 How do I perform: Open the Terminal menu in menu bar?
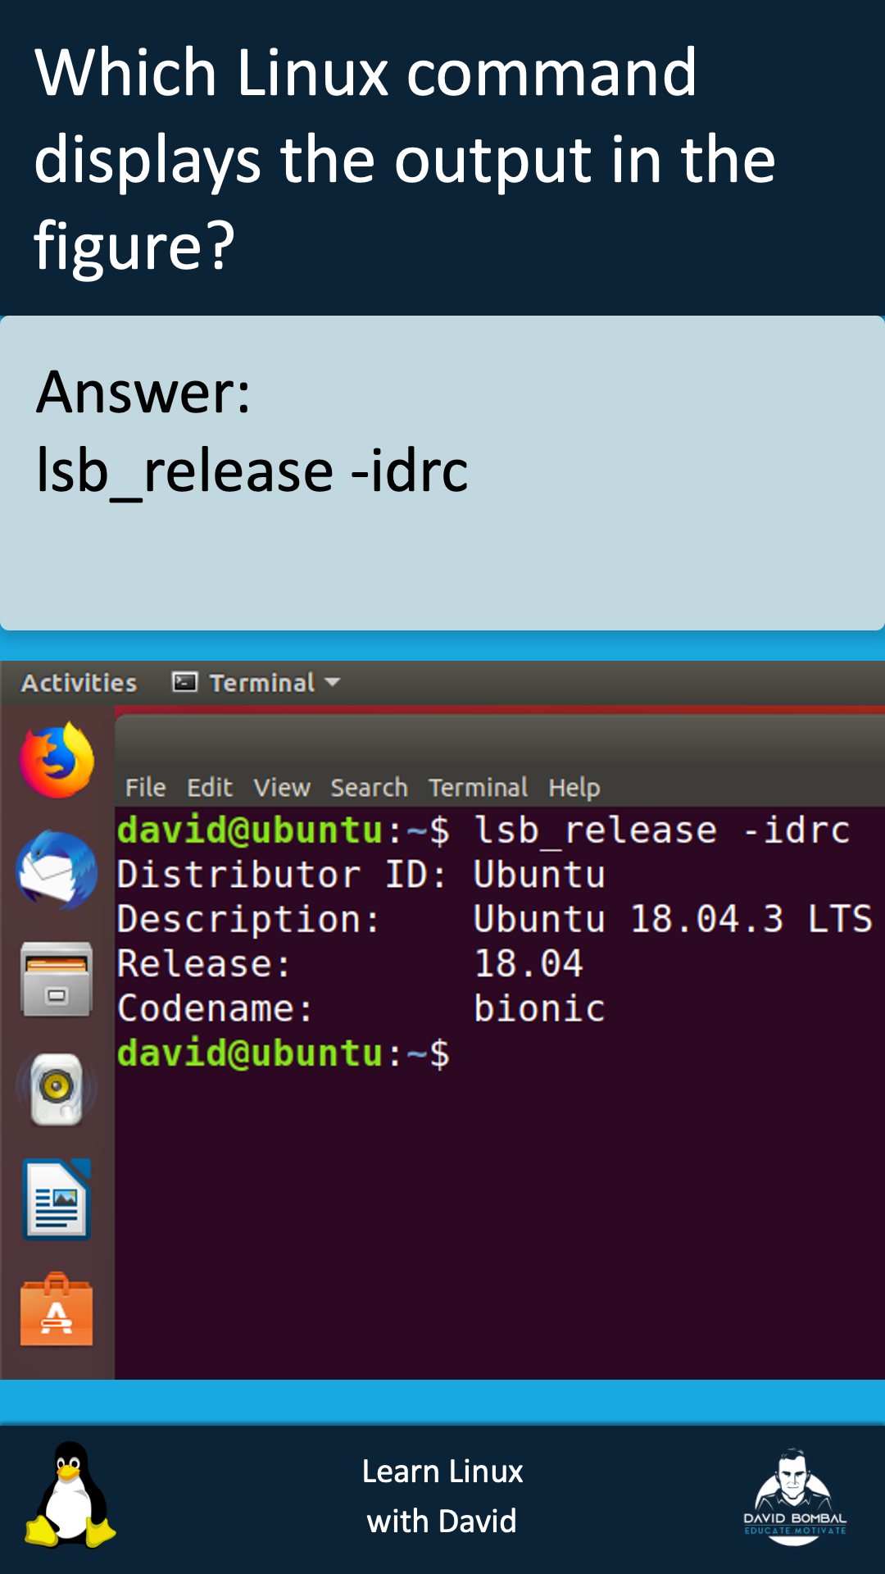click(479, 788)
